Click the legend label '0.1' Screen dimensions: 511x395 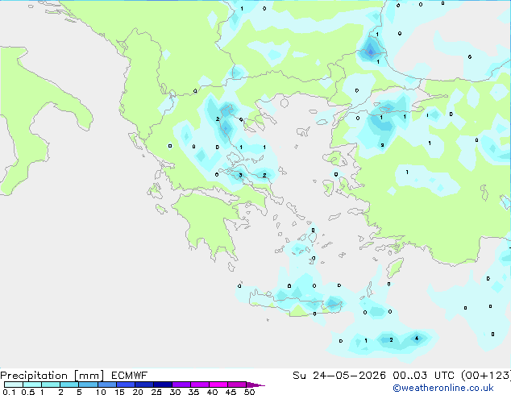click(x=9, y=392)
